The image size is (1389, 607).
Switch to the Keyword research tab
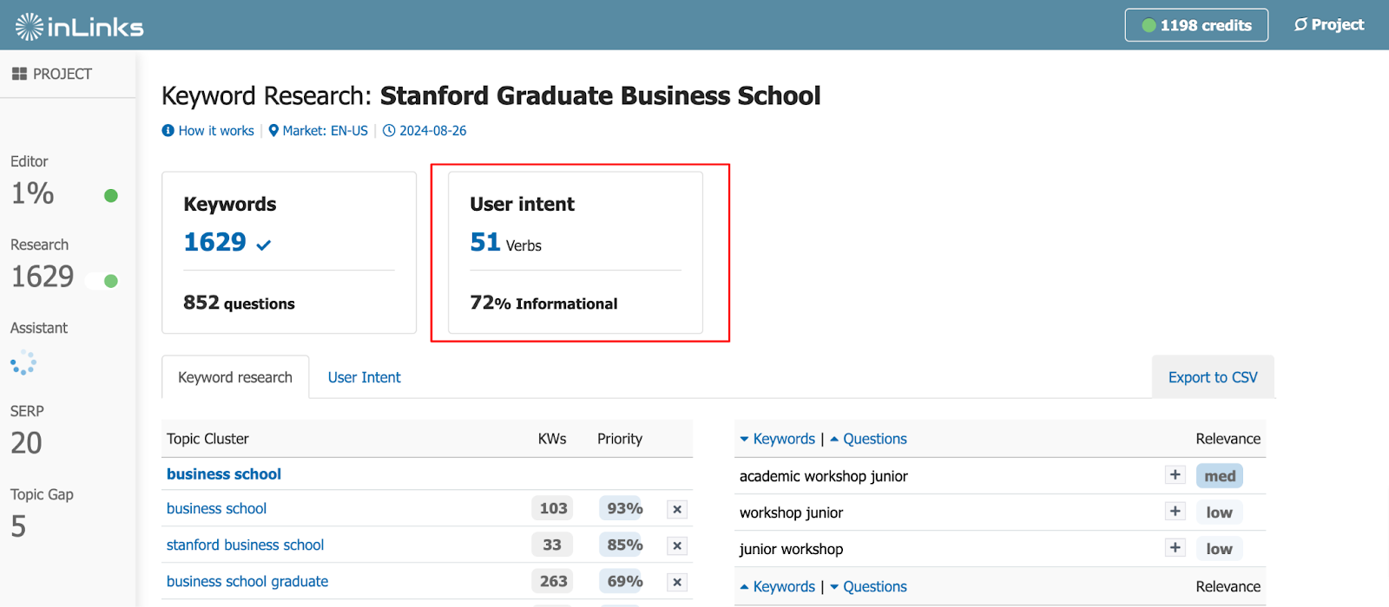(x=235, y=377)
